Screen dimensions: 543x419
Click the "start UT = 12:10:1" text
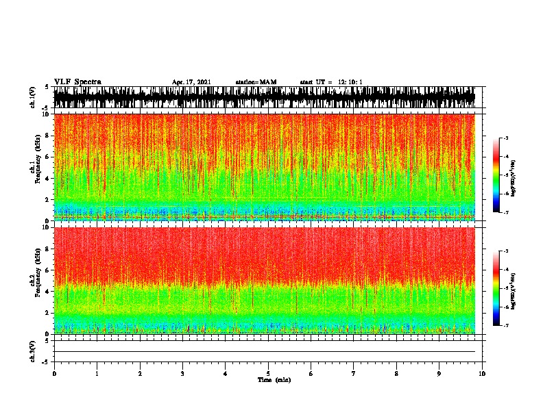(x=331, y=82)
